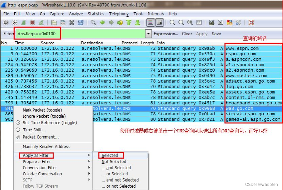
Task: Go to specific packet number icon
Action: [x=120, y=23]
